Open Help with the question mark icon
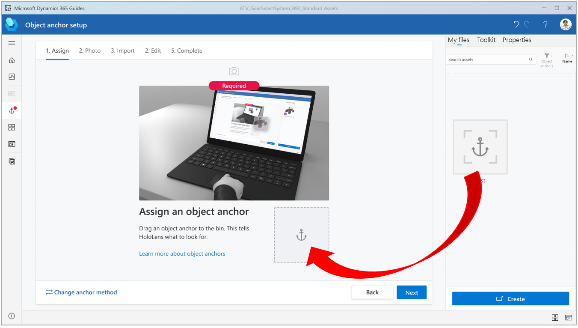This screenshot has height=328, width=578. pos(545,24)
